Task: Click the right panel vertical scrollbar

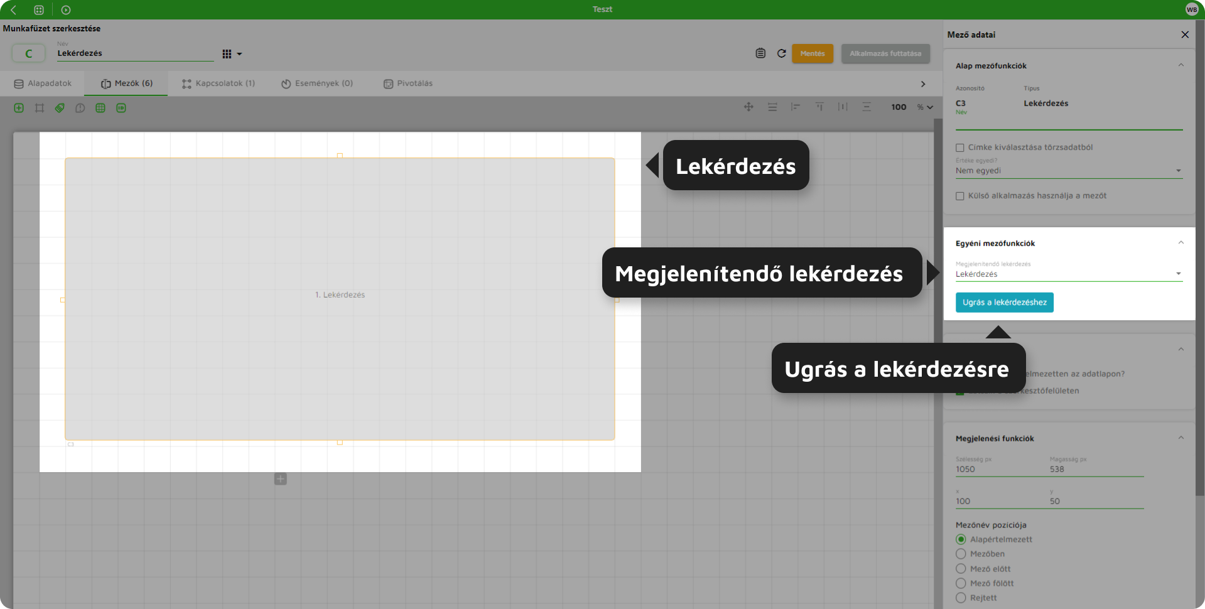Action: [x=1200, y=257]
